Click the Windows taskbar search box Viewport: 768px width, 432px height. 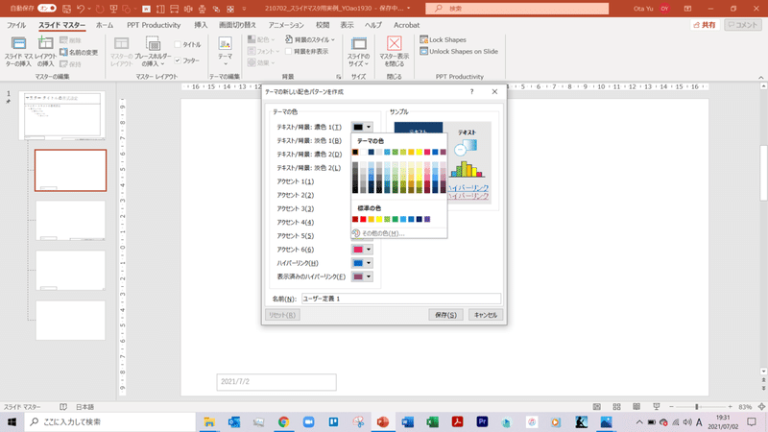(110, 421)
